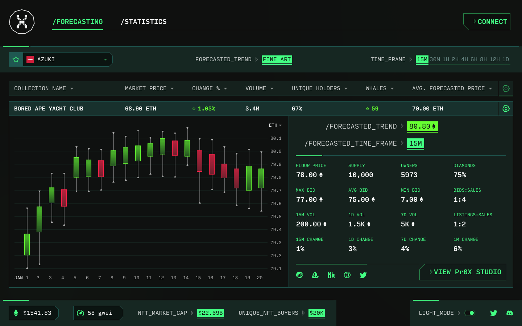Switch to the /STATISTICS tab
Image resolution: width=522 pixels, height=326 pixels.
click(144, 22)
